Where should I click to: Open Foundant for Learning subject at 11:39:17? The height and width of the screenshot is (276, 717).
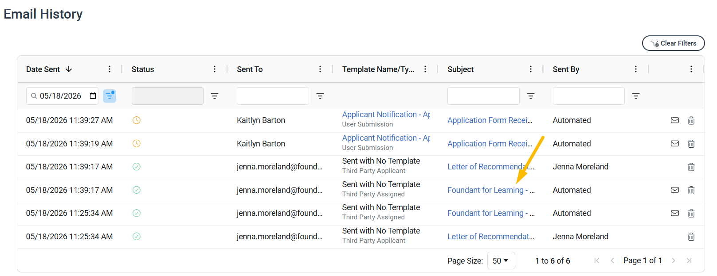pos(491,190)
